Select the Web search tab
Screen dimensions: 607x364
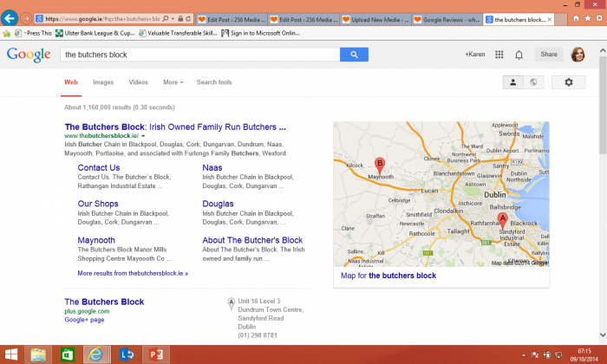[71, 82]
